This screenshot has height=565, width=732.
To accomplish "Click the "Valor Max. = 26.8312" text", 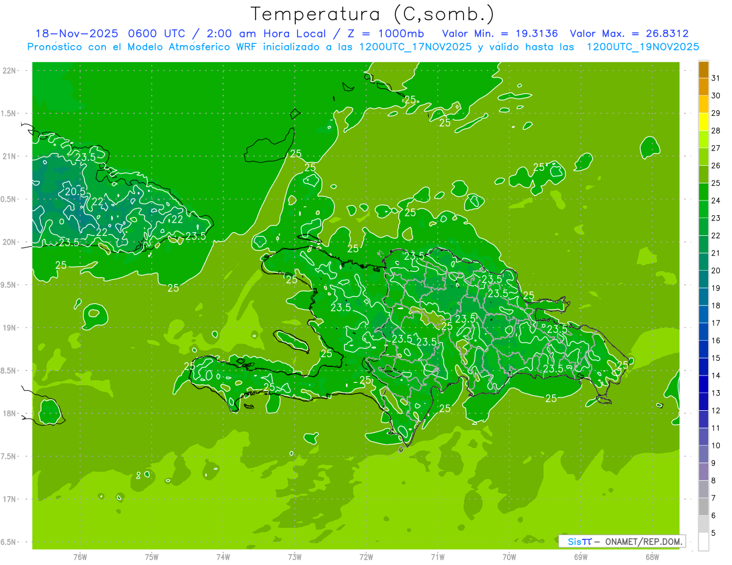I will click(x=629, y=34).
